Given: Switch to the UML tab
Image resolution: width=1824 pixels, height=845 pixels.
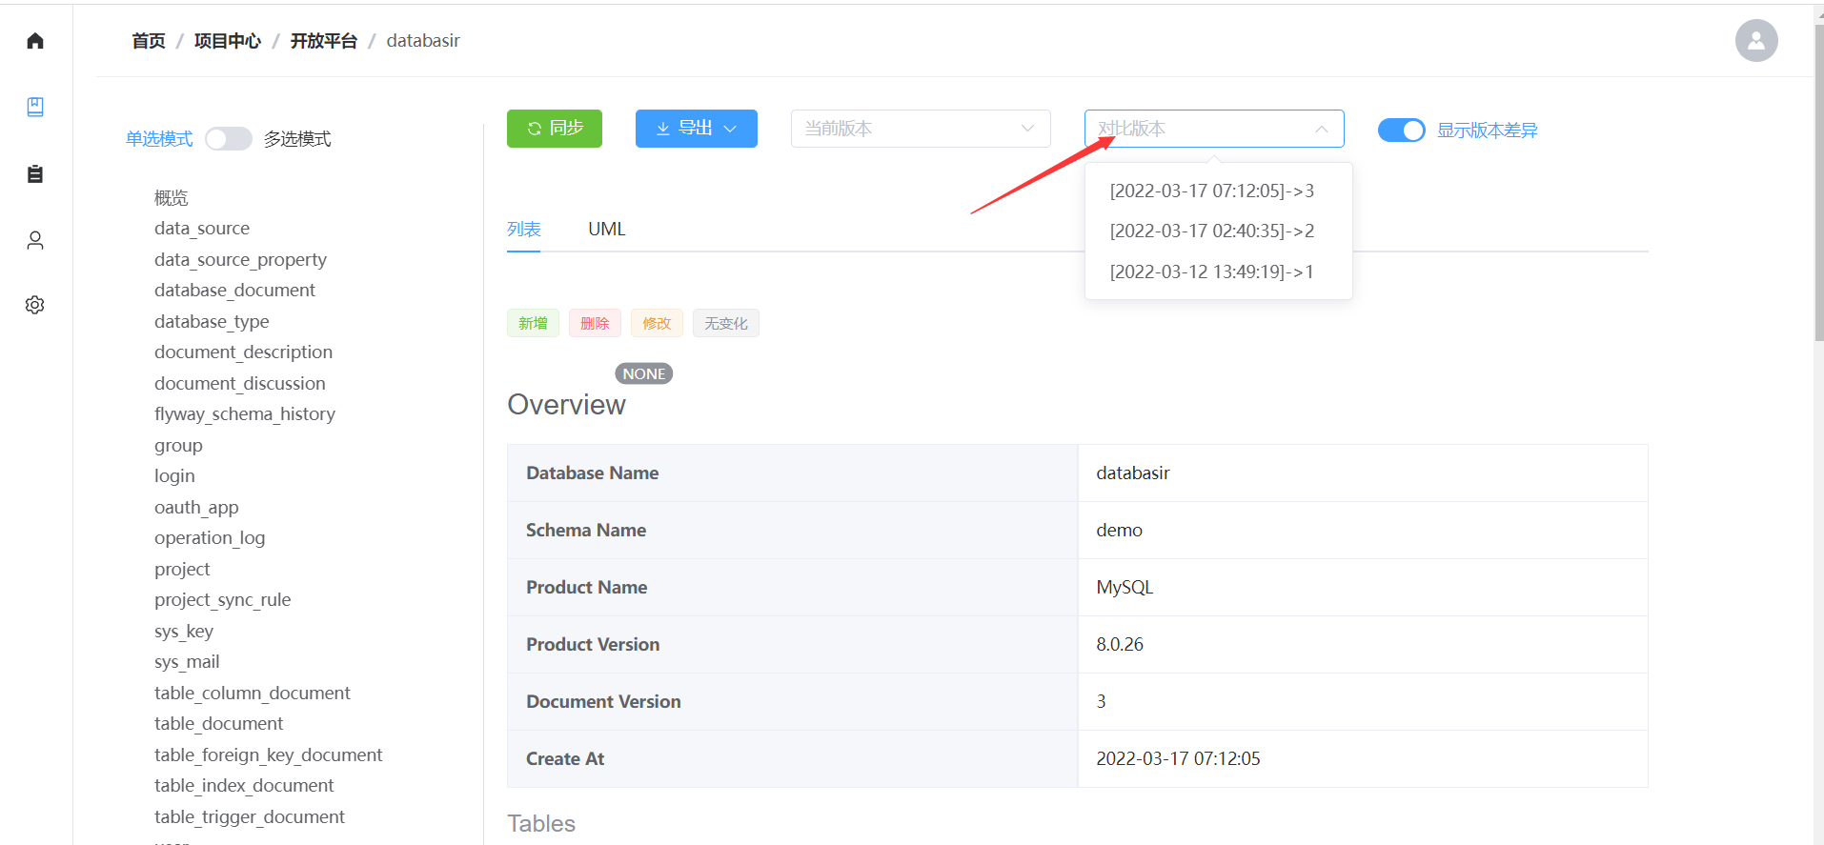Looking at the screenshot, I should 606,230.
